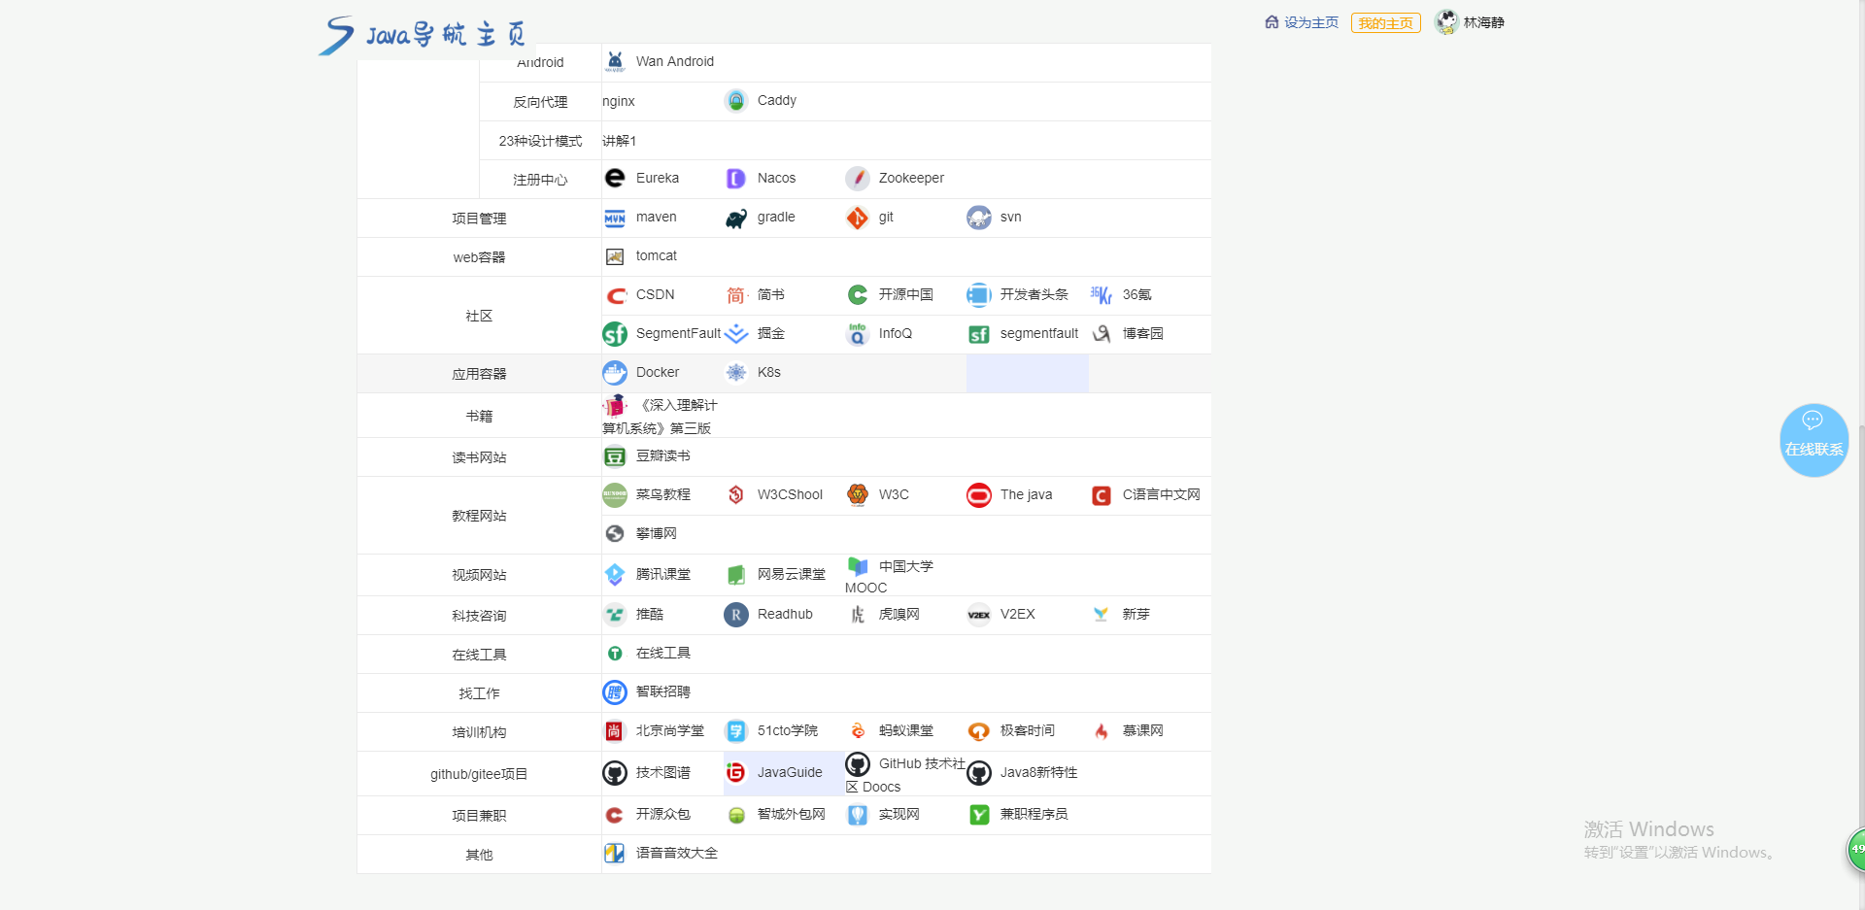The image size is (1865, 910).
Task: Open the W3CShool link
Action: [790, 494]
